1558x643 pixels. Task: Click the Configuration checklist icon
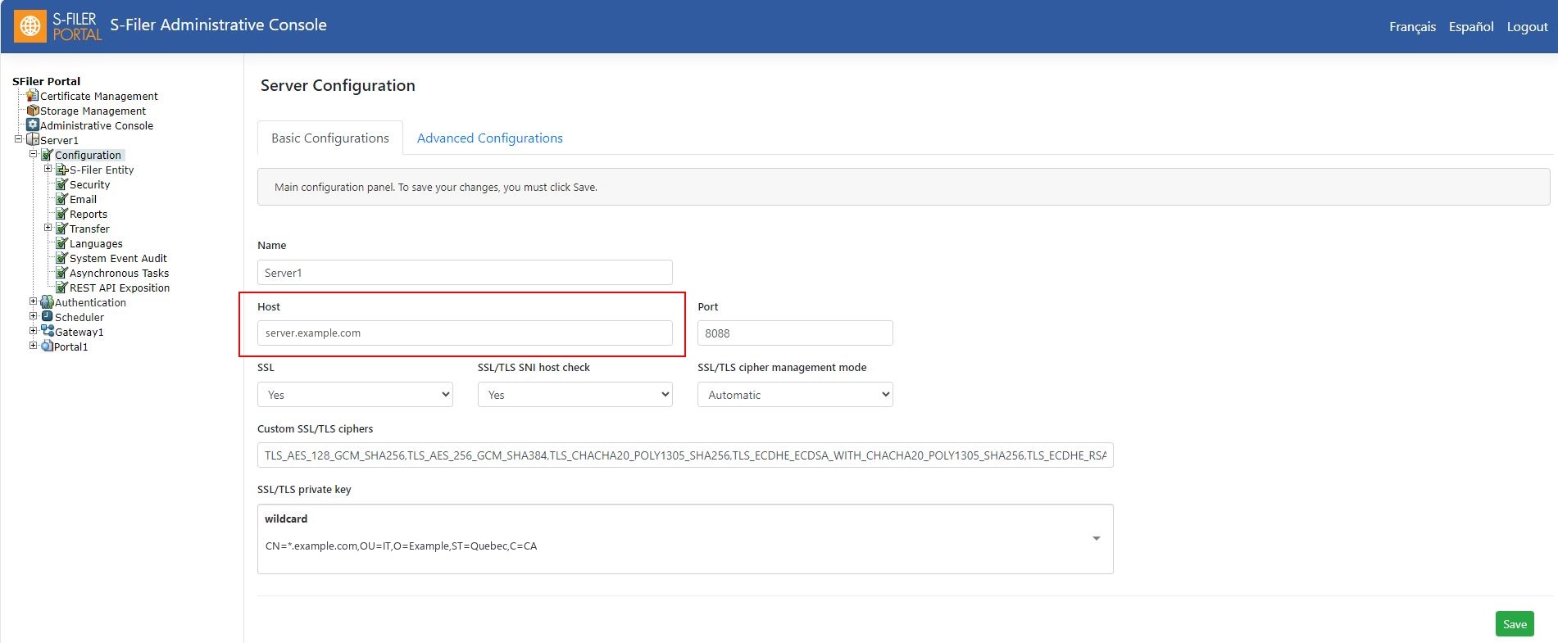coord(48,155)
